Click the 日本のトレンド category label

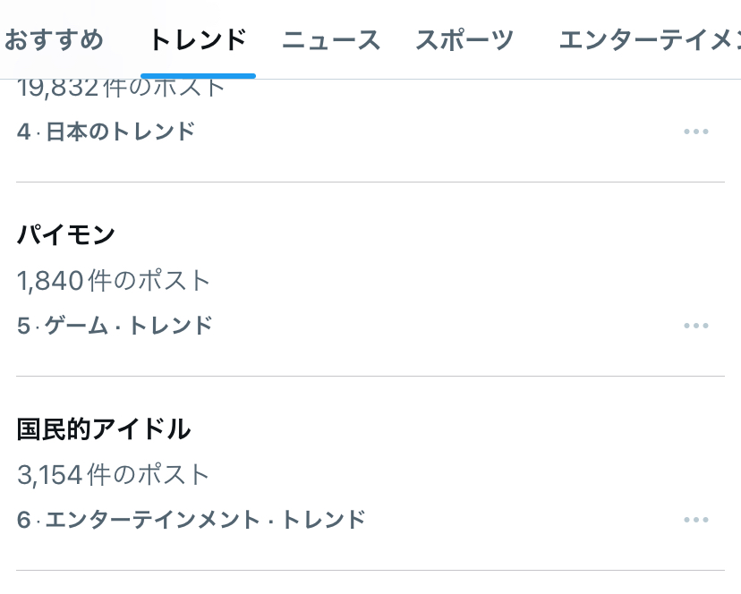coord(120,132)
